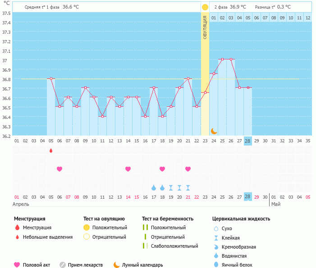Viewport: 316px width, 268px height.
Task: Click the 36.8 temperature point on day 05
Action: click(51, 78)
